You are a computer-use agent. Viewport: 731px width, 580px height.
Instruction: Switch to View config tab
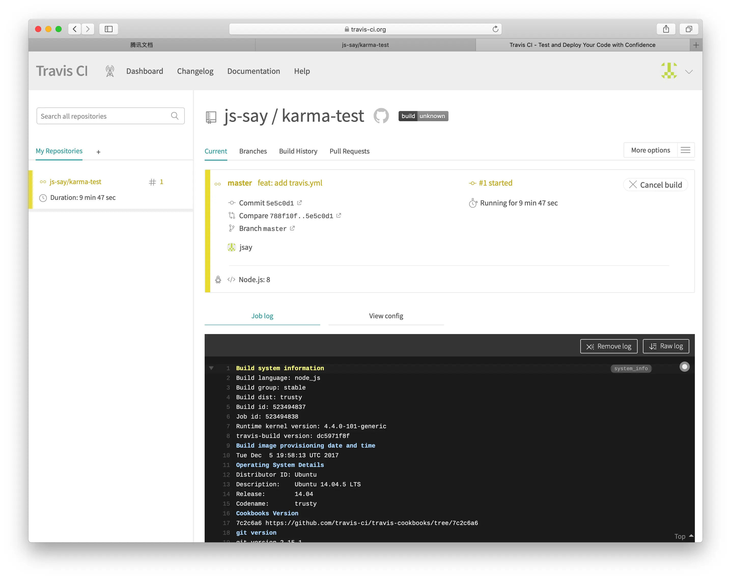coord(386,316)
